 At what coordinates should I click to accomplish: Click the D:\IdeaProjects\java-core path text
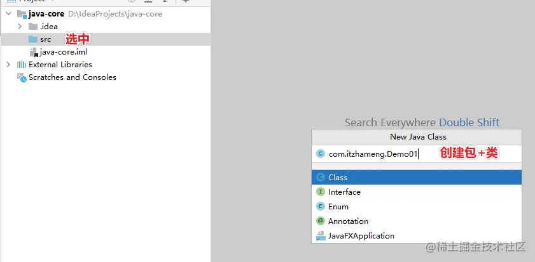(x=115, y=15)
